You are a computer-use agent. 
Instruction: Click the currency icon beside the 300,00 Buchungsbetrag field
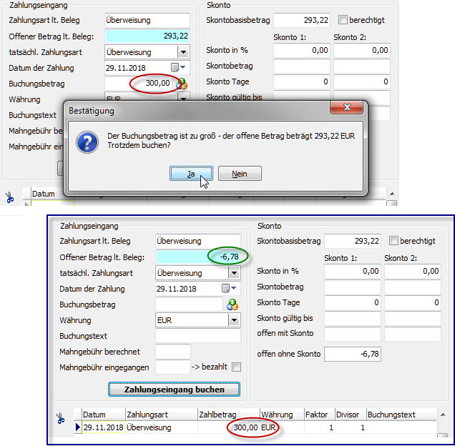point(182,84)
